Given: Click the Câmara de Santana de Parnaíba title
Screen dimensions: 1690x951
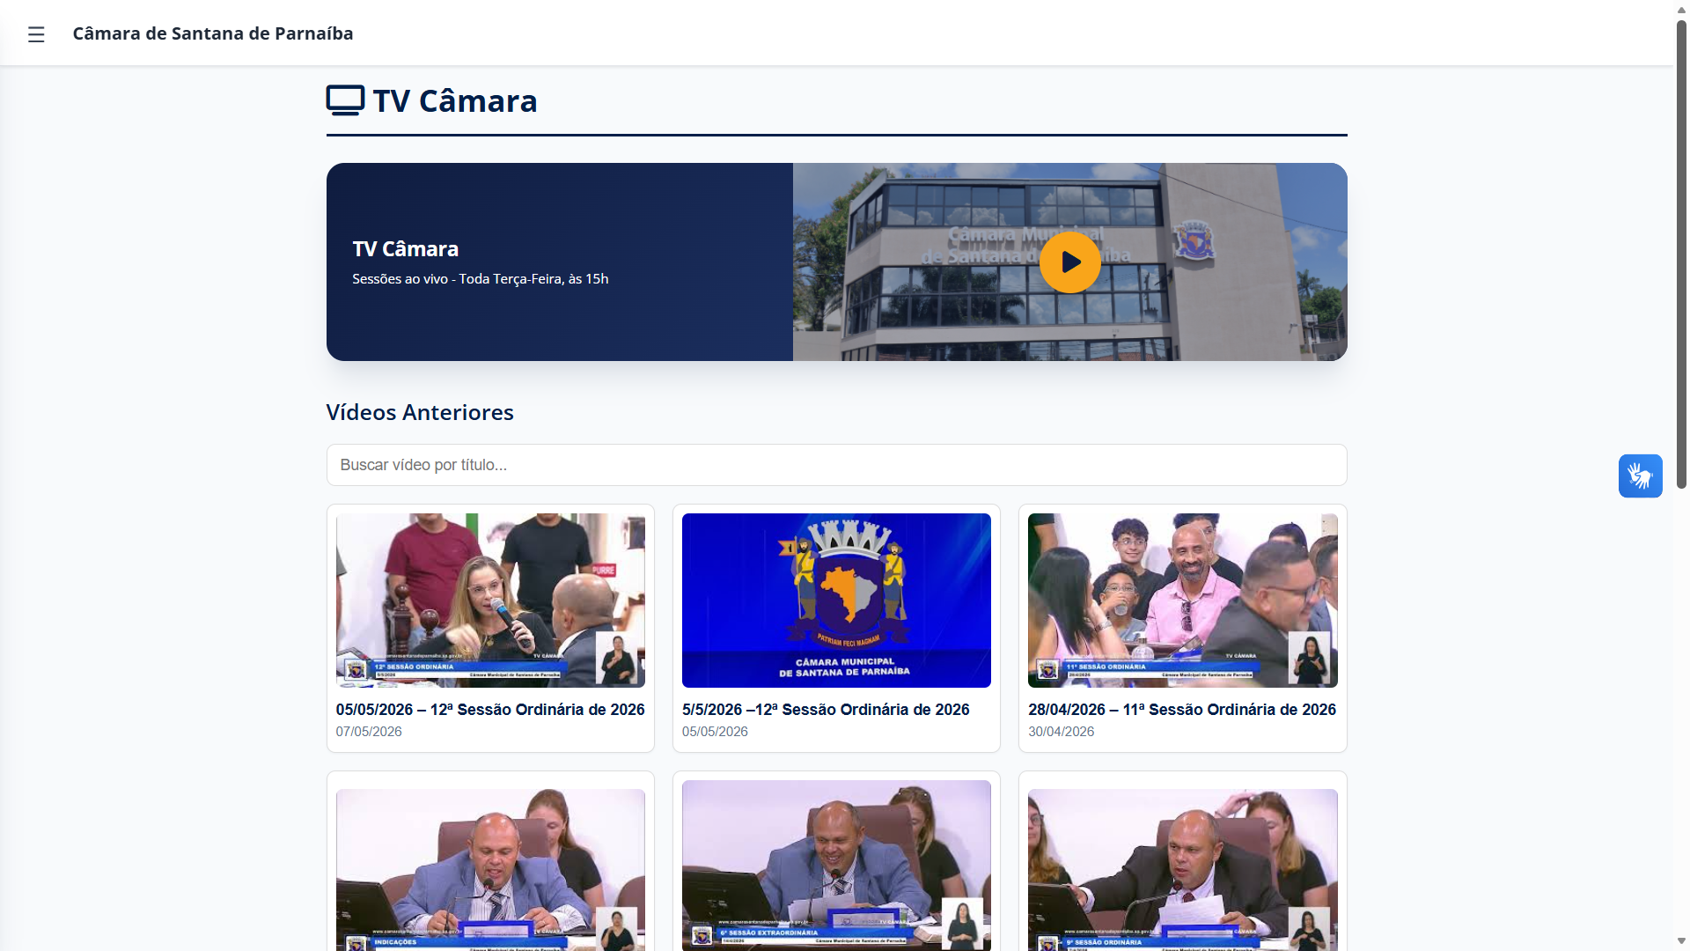Looking at the screenshot, I should [213, 33].
